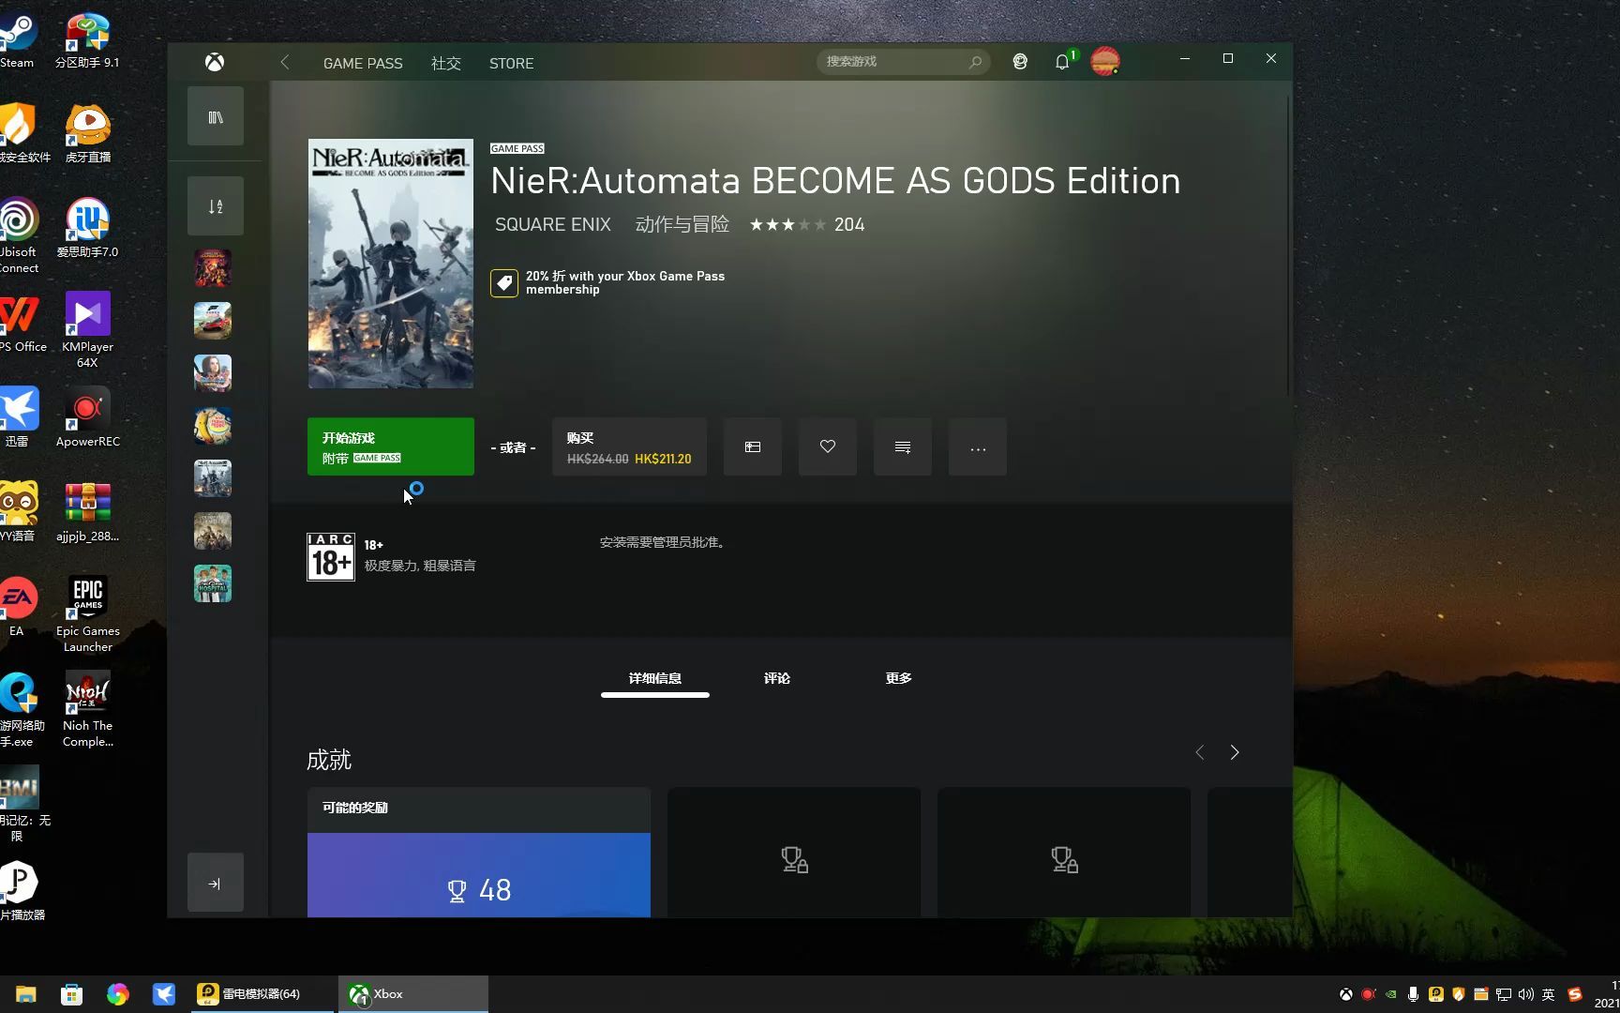Click the add-to-queue list icon button
Screen dimensions: 1620x1013
click(903, 446)
